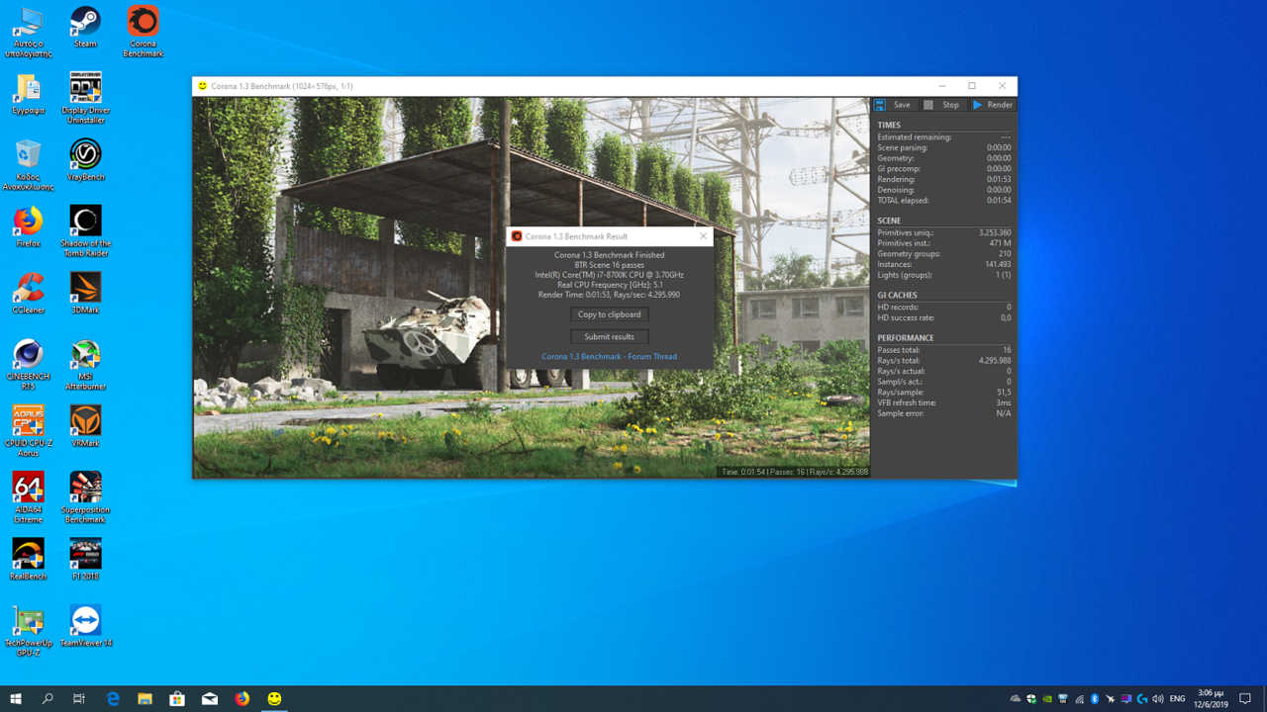Open Shadow of the Tomb Raider shortcut
Viewport: 1267px width, 712px height.
85,231
